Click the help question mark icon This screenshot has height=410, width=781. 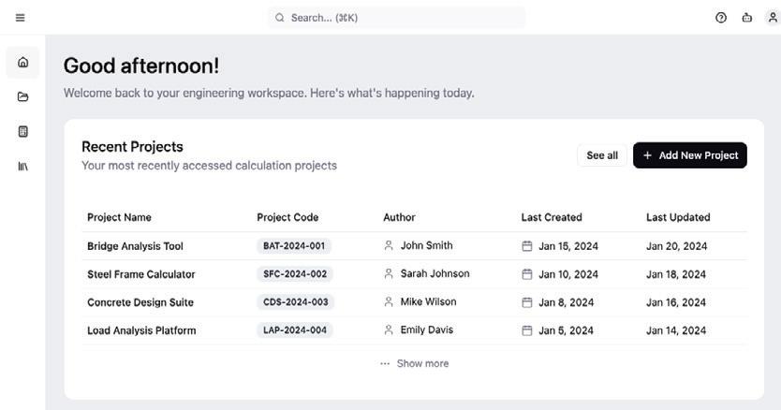point(721,18)
